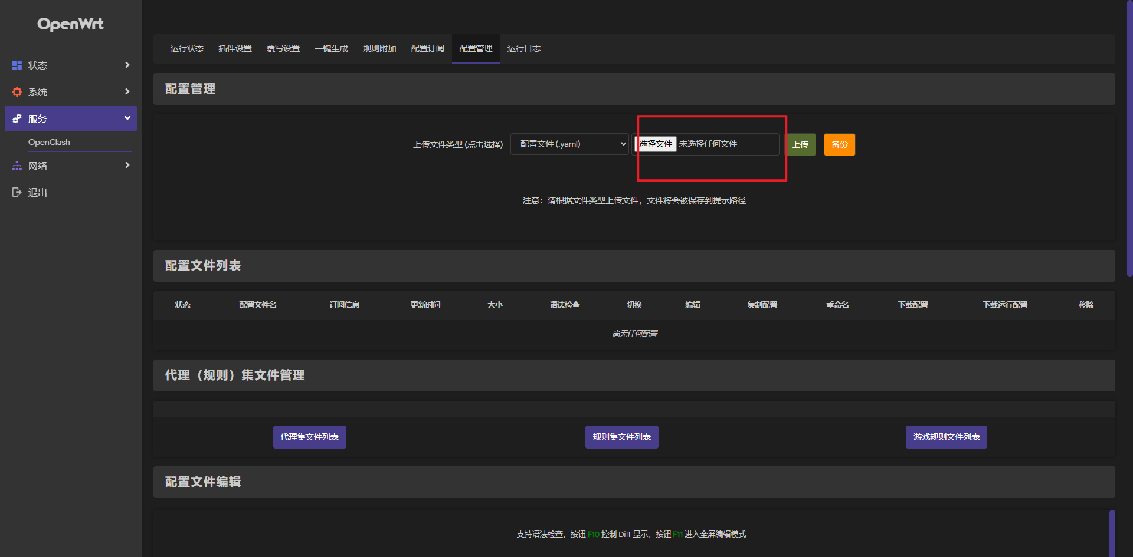Switch to the 运行日志 tab
This screenshot has height=557, width=1133.
[524, 49]
